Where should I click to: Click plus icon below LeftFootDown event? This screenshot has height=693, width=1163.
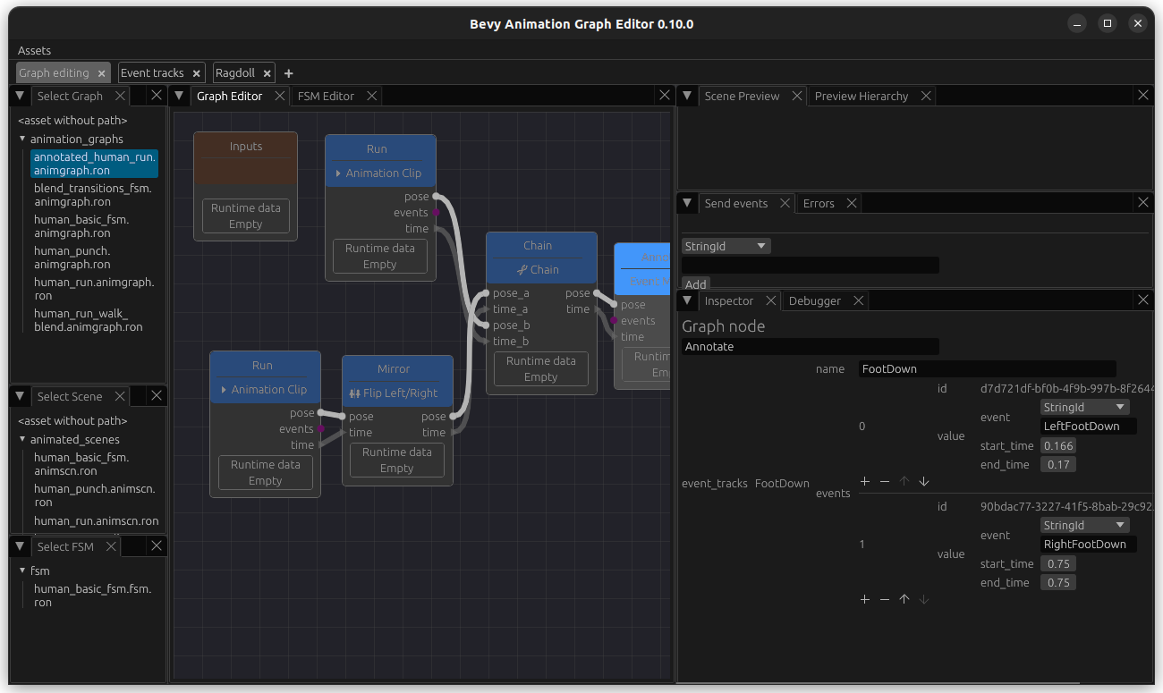[x=865, y=481]
